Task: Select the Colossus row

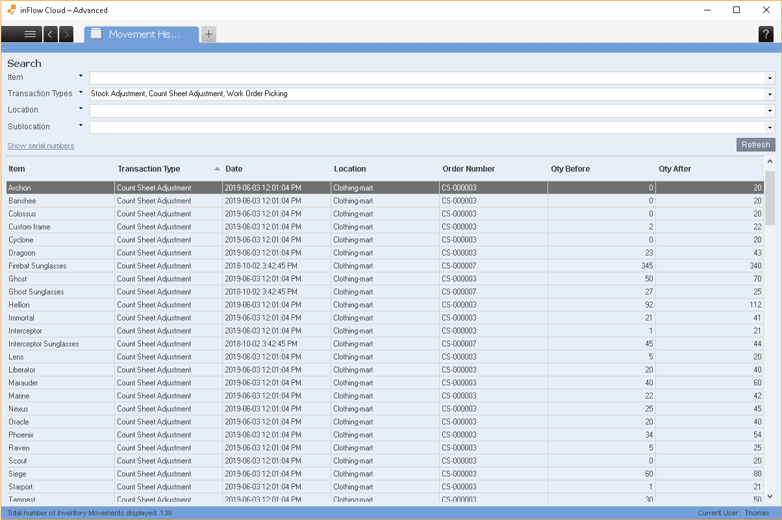Action: 385,214
